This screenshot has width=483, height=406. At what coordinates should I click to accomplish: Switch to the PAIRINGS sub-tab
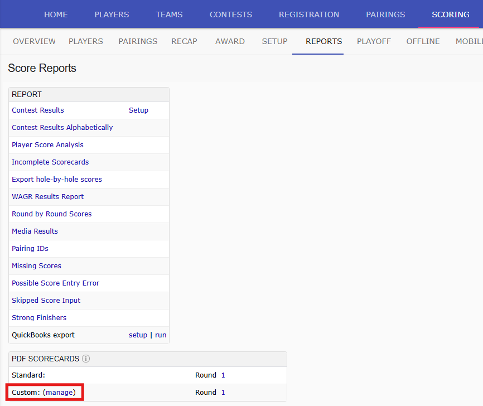[138, 41]
